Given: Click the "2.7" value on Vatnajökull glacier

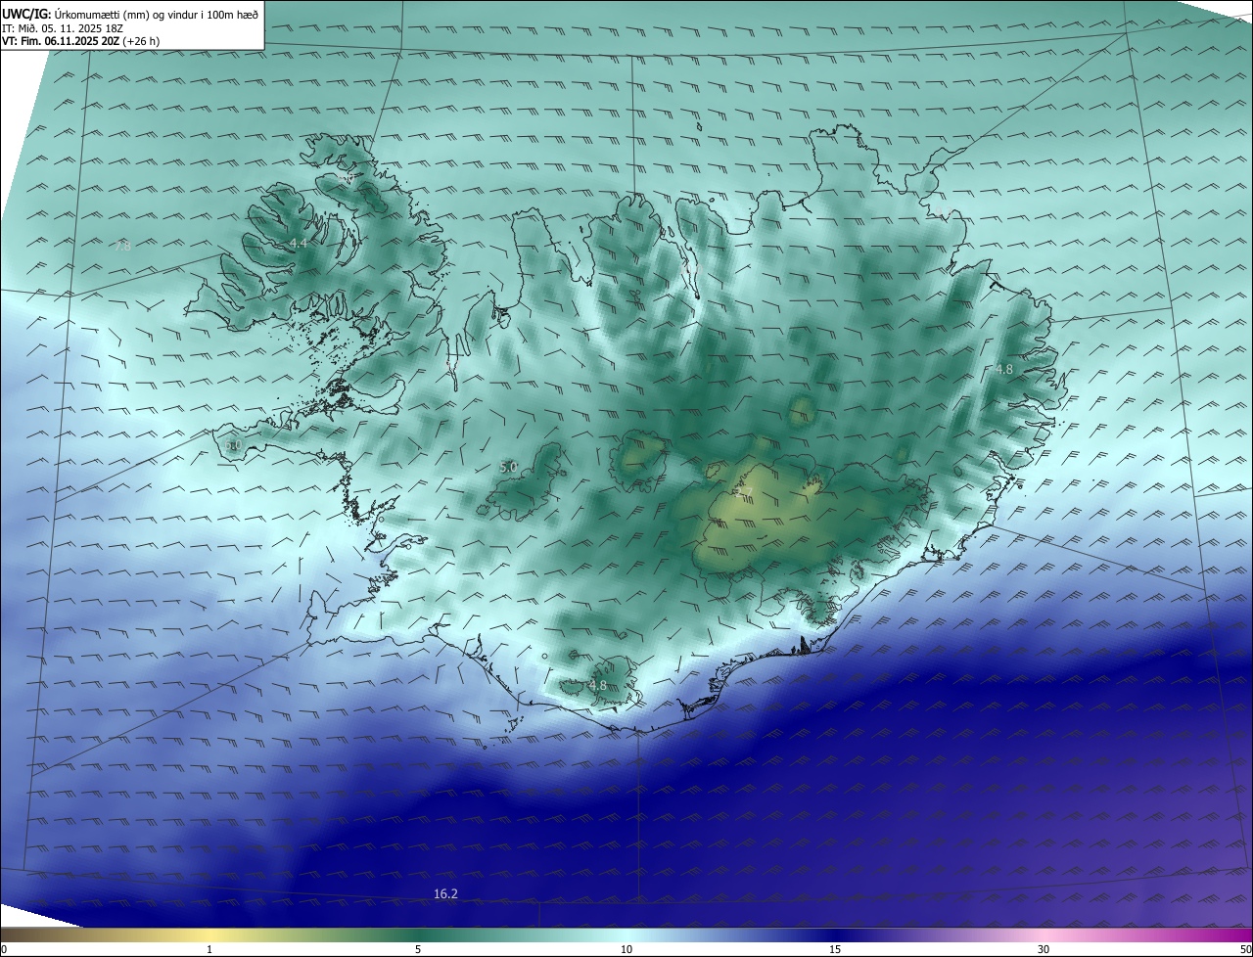Looking at the screenshot, I should [x=744, y=493].
